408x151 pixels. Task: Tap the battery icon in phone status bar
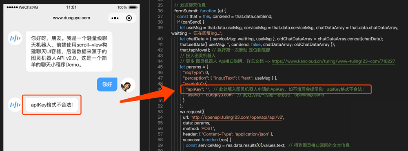point(133,7)
